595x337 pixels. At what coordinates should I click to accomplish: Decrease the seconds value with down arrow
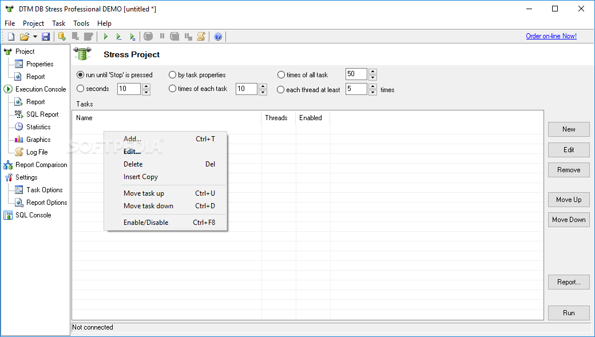[x=146, y=92]
